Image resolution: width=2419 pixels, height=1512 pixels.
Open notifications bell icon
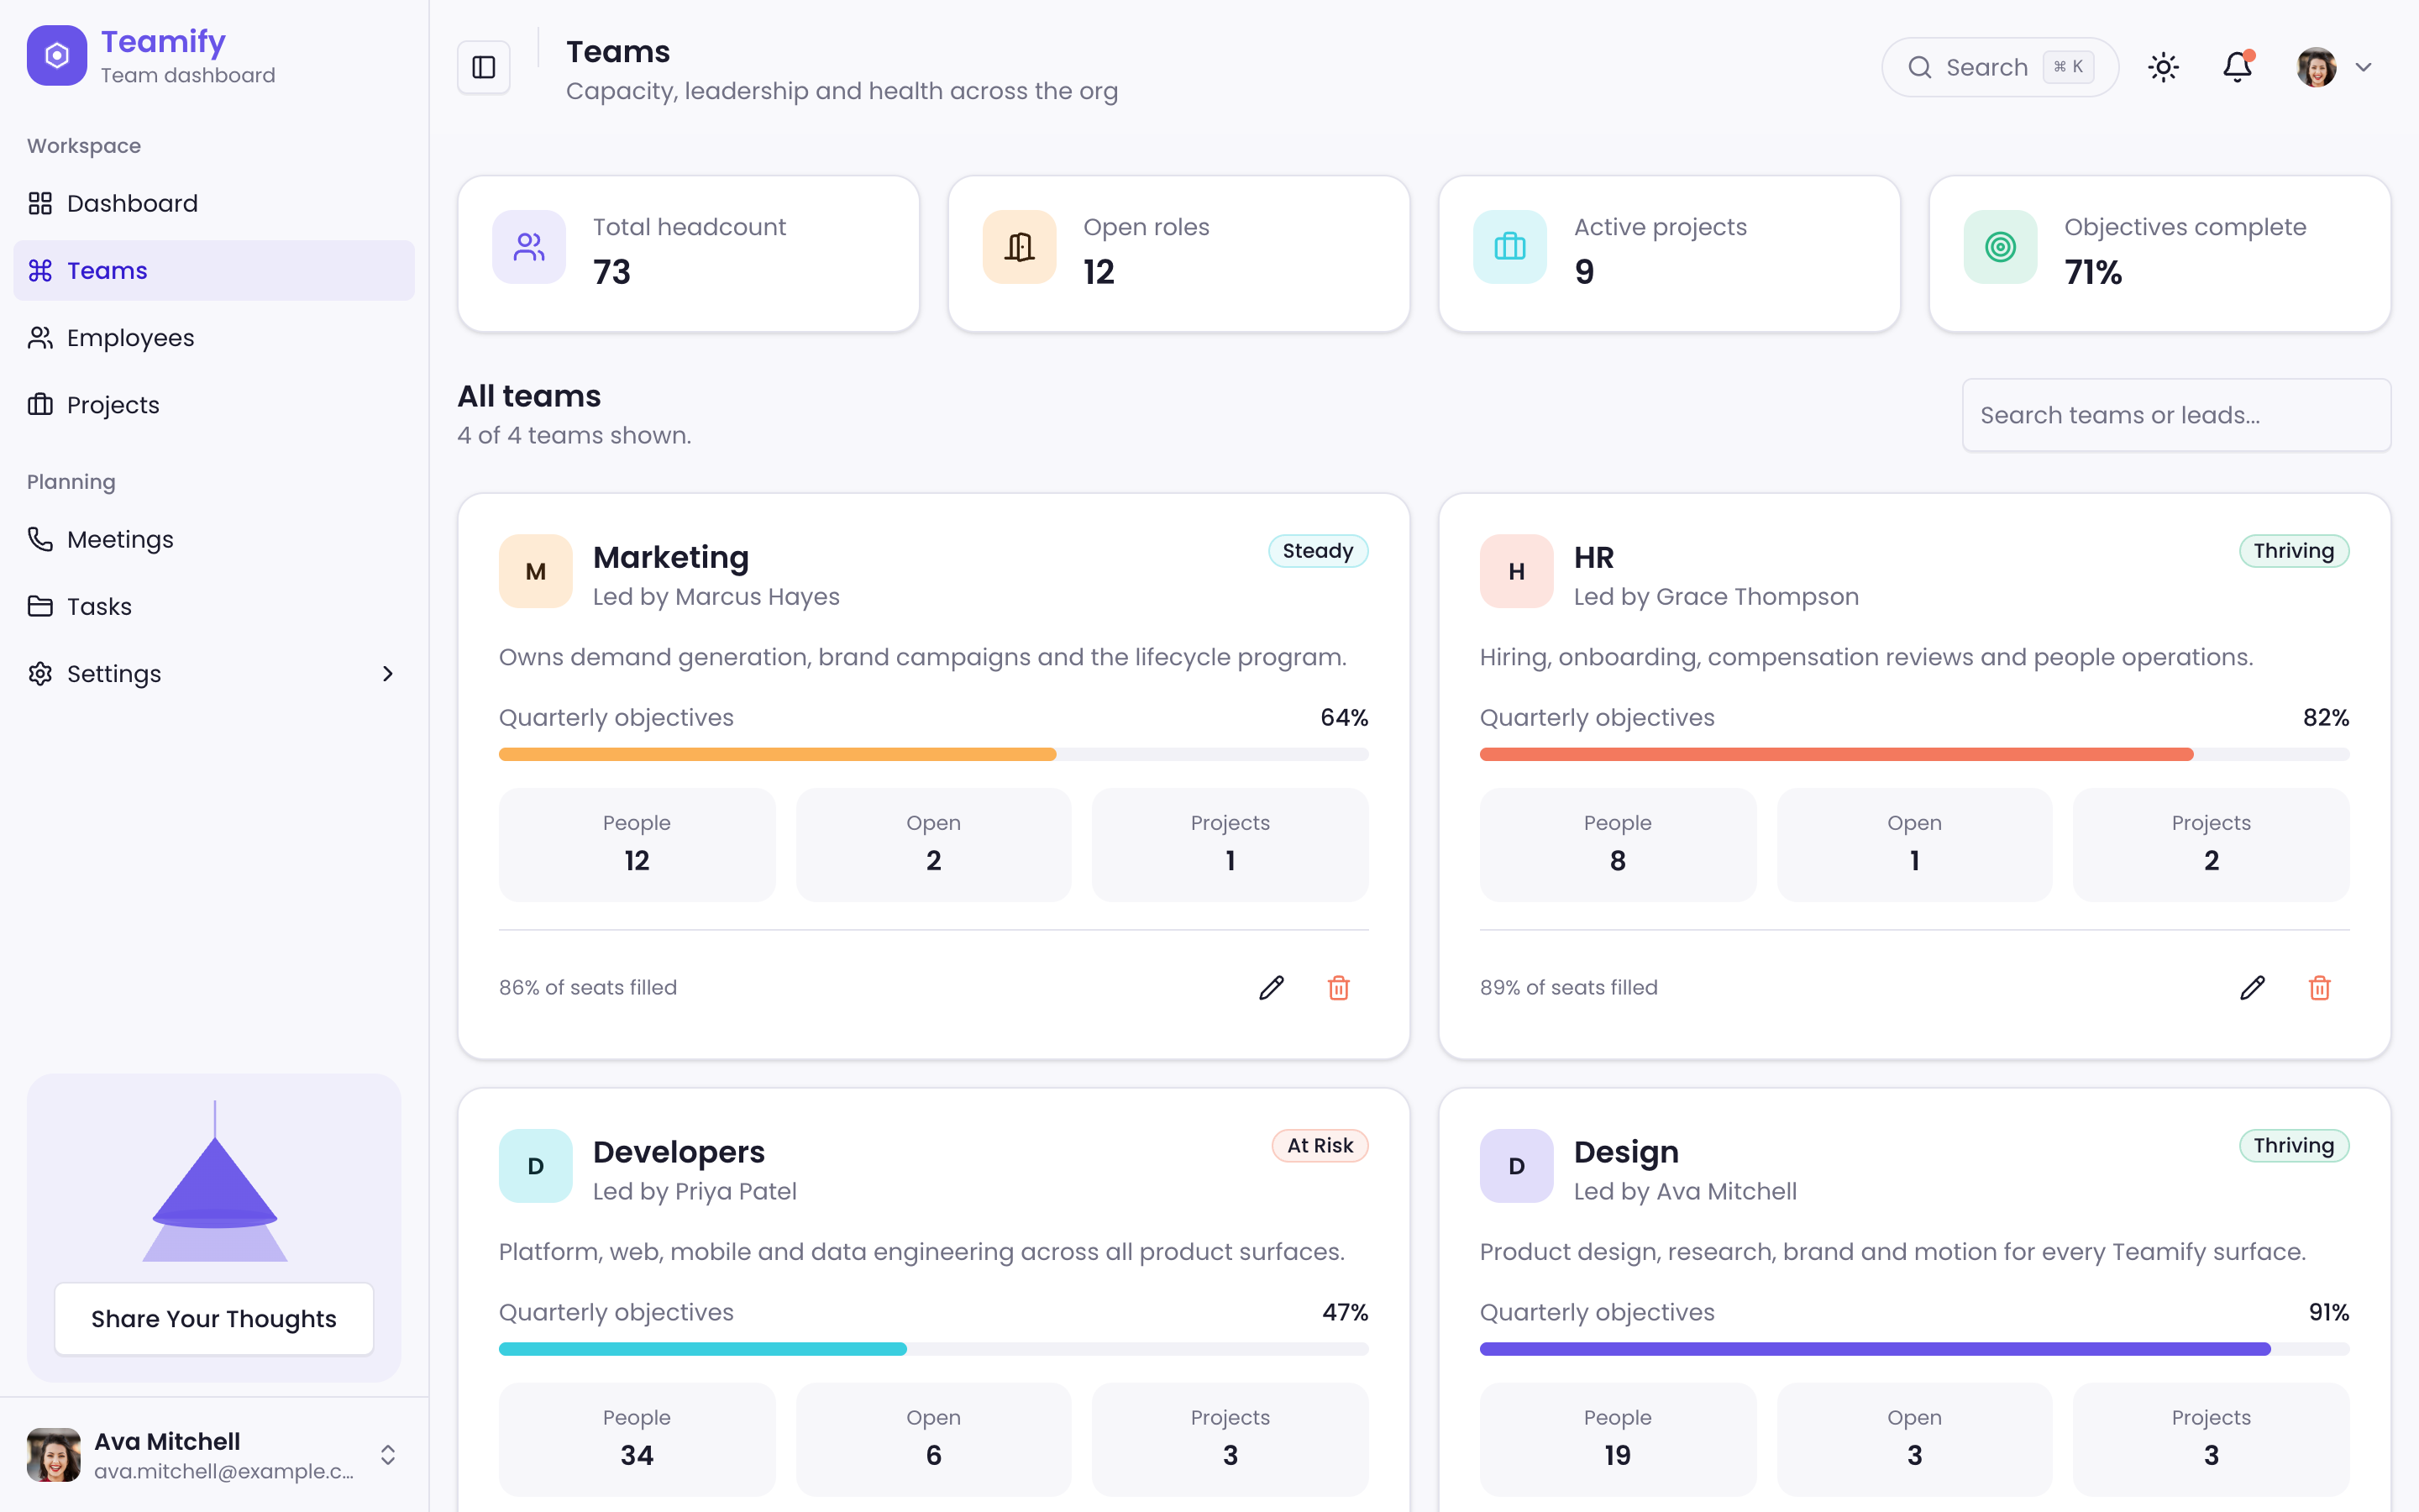(x=2237, y=67)
